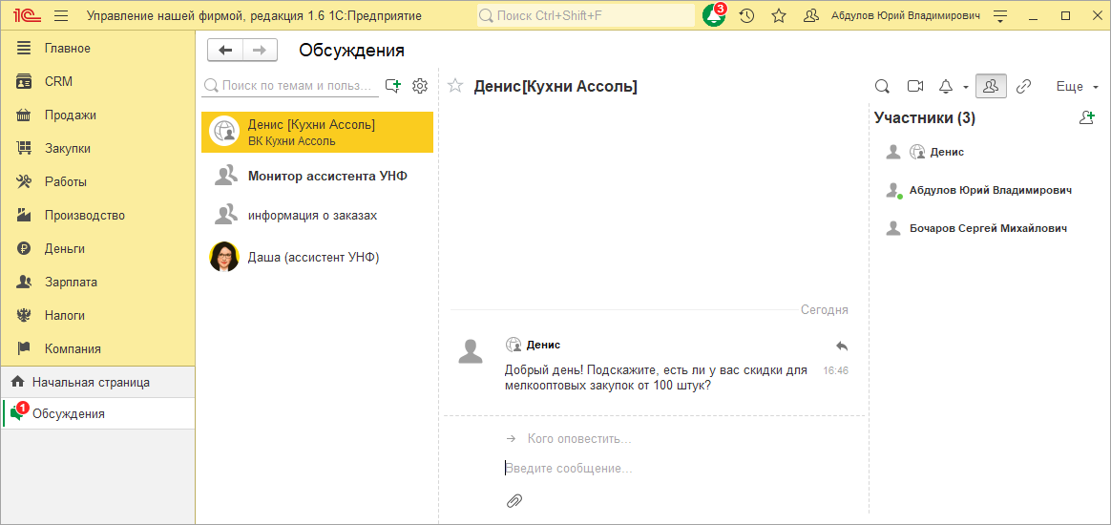This screenshot has width=1111, height=525.
Task: Click the Сегодня date separator label
Action: click(x=824, y=309)
